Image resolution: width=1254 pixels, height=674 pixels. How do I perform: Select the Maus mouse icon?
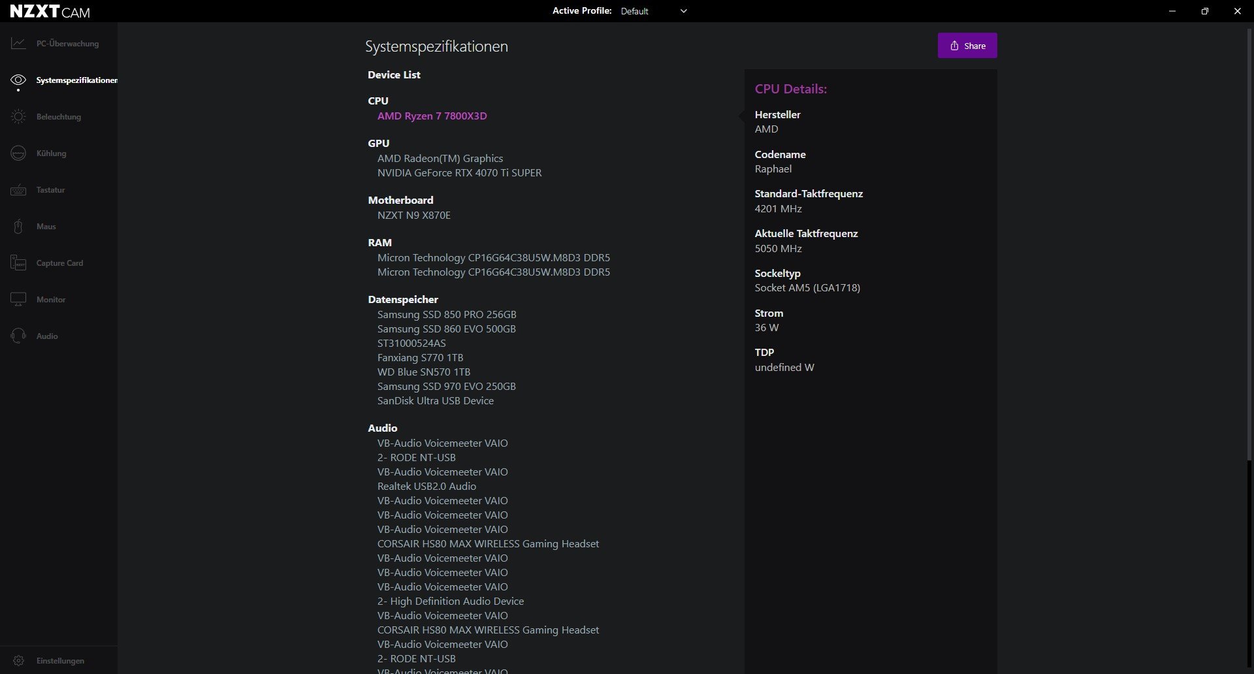point(18,226)
